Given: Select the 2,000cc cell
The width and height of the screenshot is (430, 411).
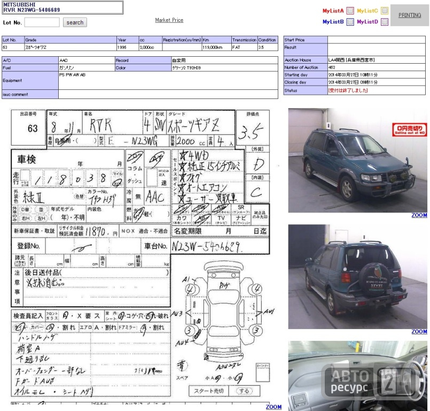Looking at the screenshot, I should pos(150,47).
